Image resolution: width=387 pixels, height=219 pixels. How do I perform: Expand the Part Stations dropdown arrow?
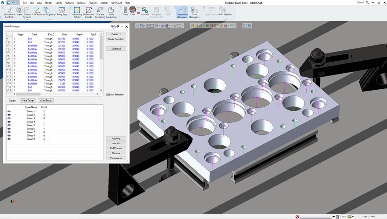225,19
